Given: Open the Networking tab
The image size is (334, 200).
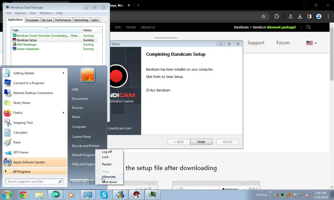Looking at the screenshot, I should tap(81, 20).
